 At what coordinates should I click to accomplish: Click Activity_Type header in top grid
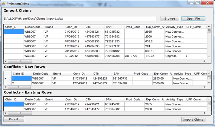click(175, 27)
